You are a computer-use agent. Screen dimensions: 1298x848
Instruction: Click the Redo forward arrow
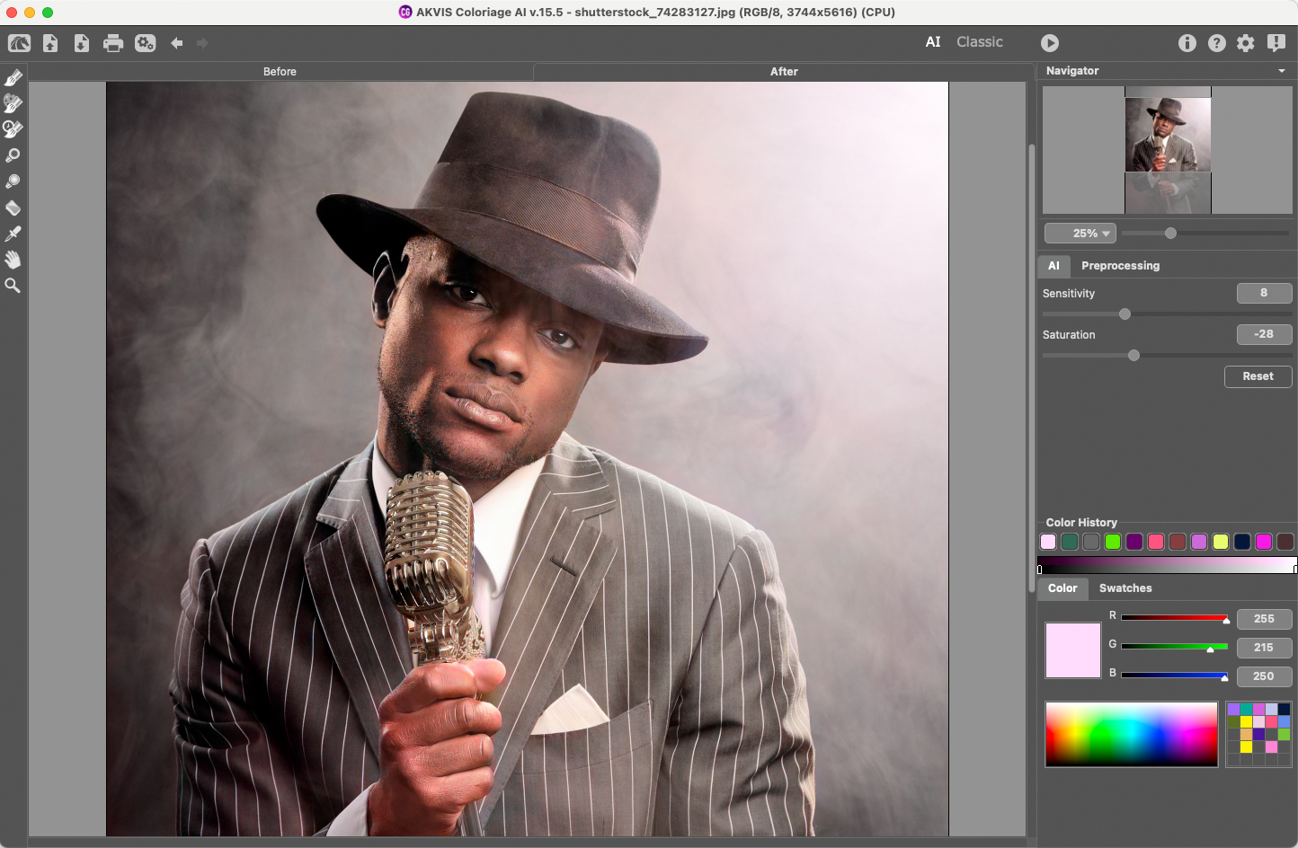coord(202,43)
